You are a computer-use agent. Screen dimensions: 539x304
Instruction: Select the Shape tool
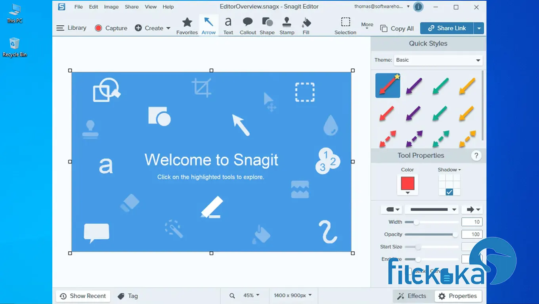coord(267,26)
